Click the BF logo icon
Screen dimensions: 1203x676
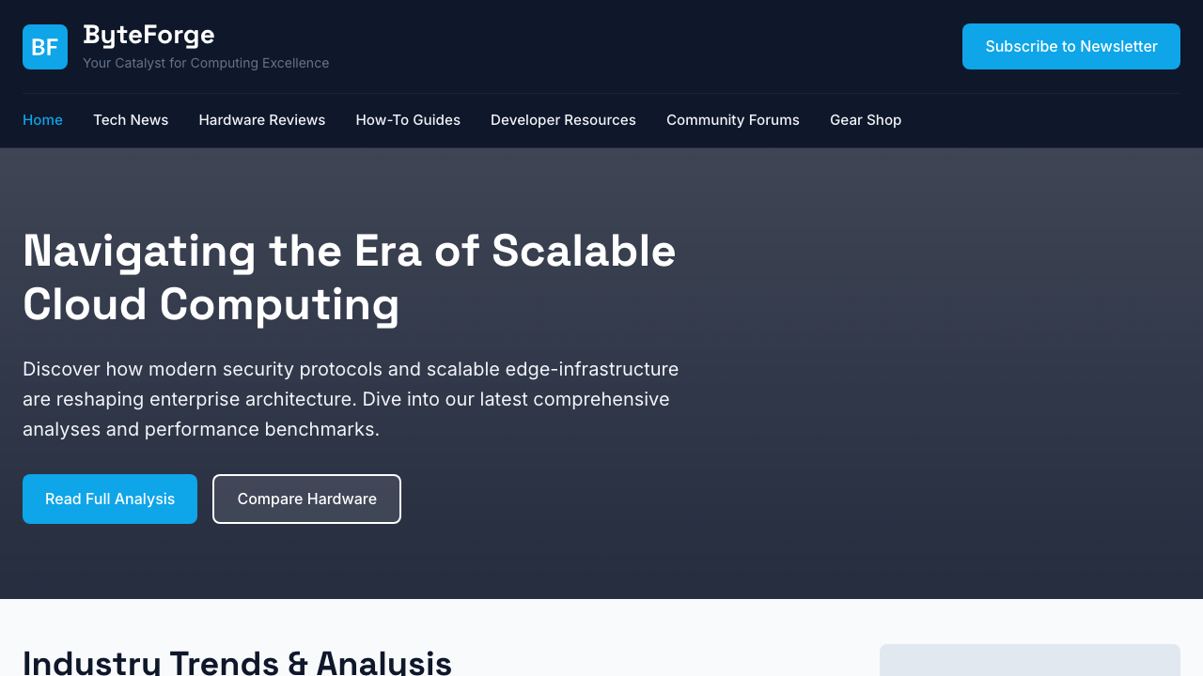(x=45, y=47)
